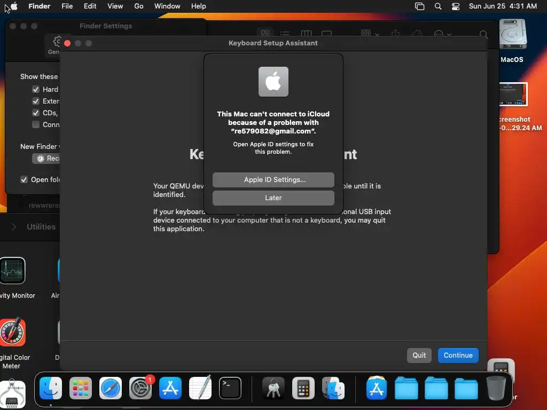Click the Finder Settings window title
This screenshot has height=410, width=547.
point(106,26)
